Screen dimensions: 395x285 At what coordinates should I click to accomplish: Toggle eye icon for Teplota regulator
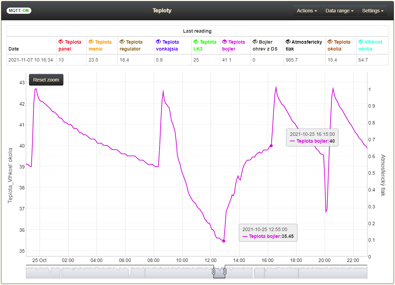coord(122,42)
